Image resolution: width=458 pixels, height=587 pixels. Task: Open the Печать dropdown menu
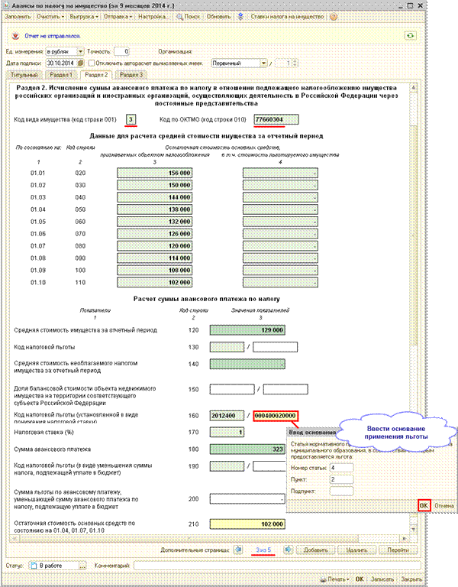click(x=335, y=579)
